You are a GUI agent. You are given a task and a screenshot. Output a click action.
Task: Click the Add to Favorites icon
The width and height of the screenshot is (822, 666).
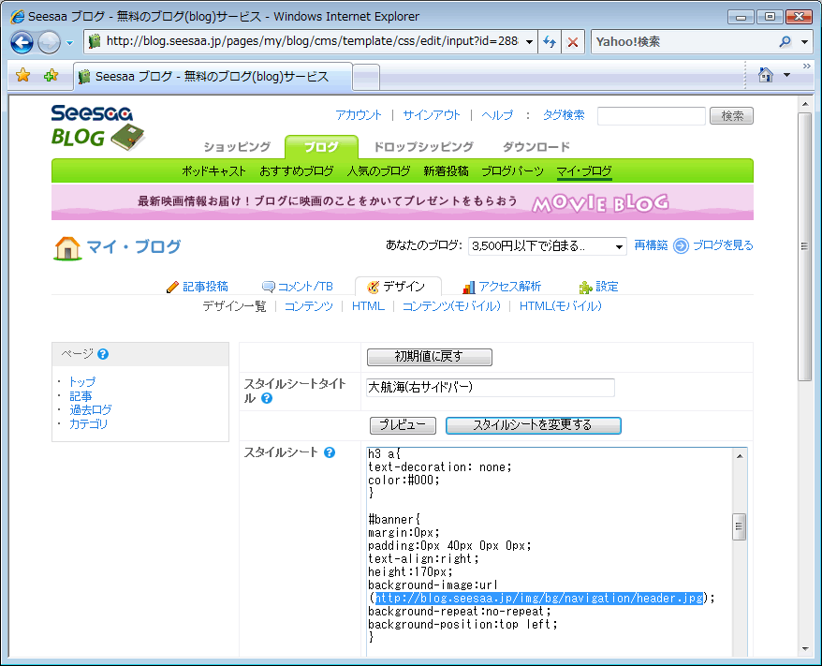point(51,76)
